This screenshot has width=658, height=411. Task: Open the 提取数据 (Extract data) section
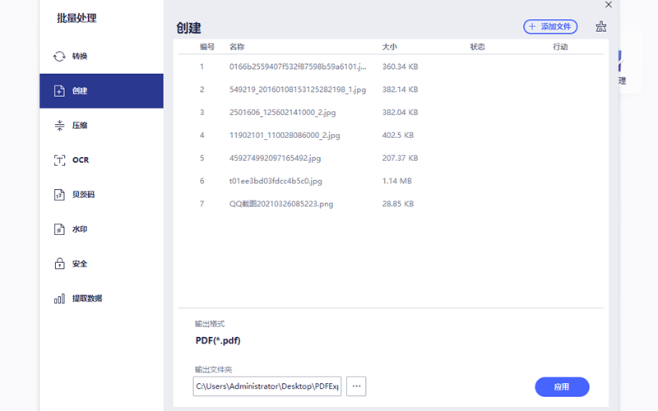[86, 298]
